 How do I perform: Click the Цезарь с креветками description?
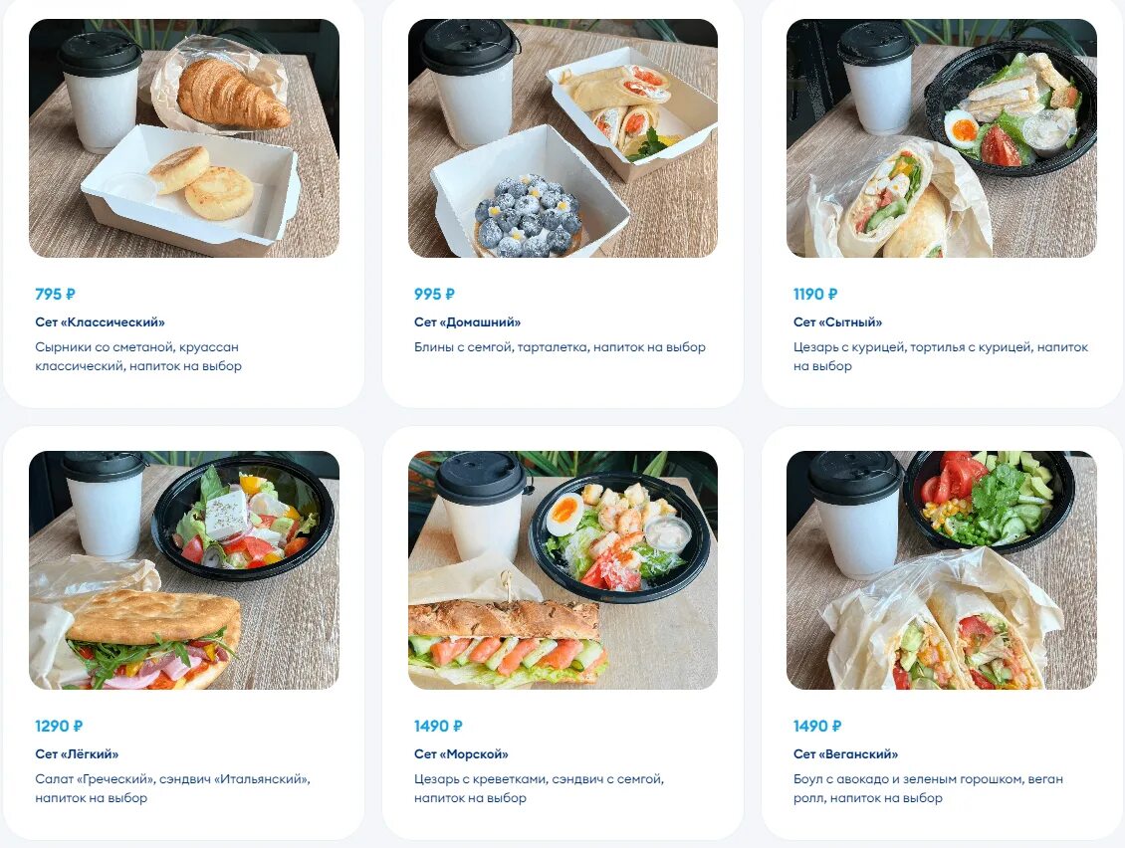(x=539, y=788)
